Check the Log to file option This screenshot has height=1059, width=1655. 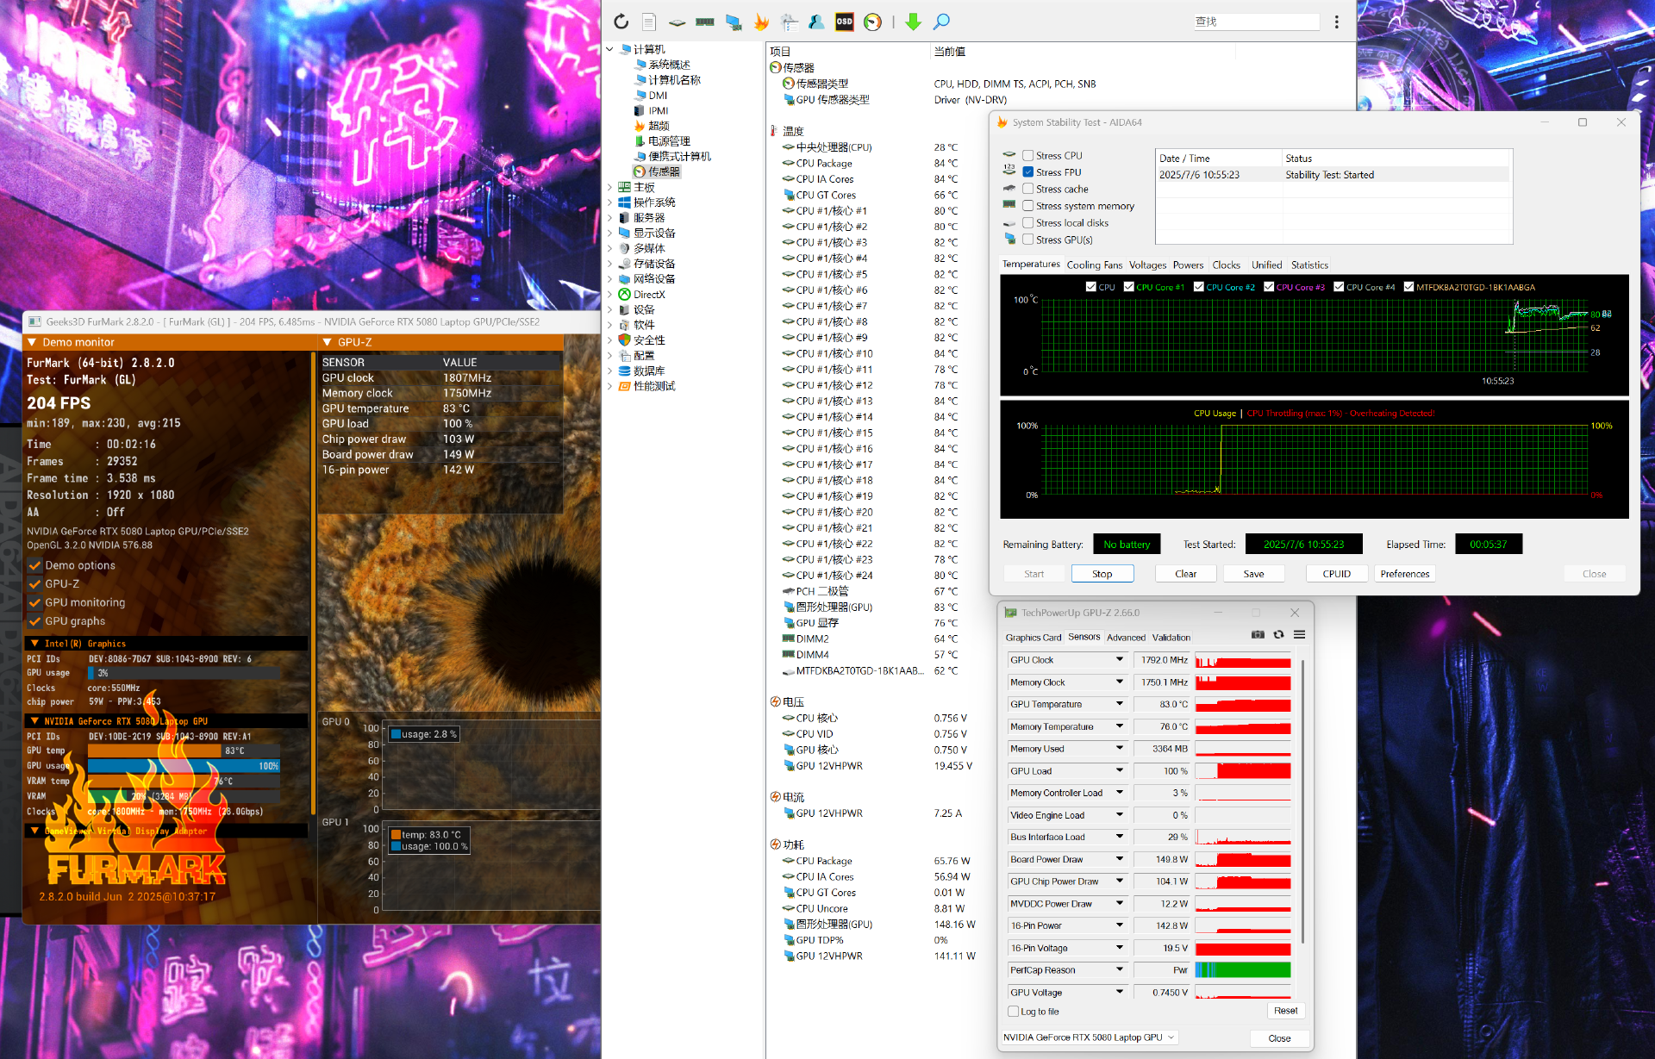[x=1014, y=1012]
